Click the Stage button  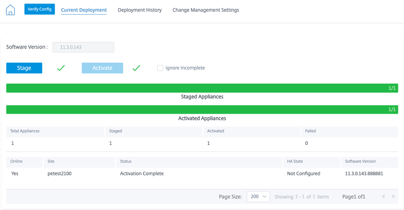click(24, 68)
